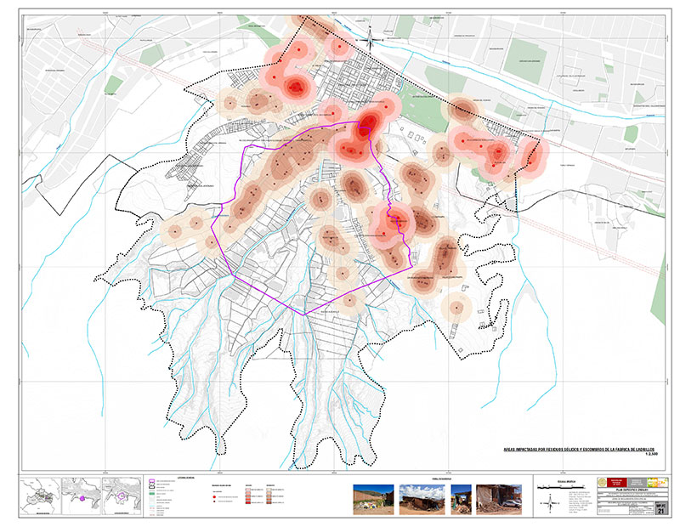
Task: Click the red institution logo in the title block
Action: [617, 482]
